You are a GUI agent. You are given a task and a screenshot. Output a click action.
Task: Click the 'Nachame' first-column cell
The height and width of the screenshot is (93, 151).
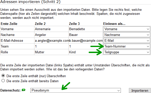[17, 35]
